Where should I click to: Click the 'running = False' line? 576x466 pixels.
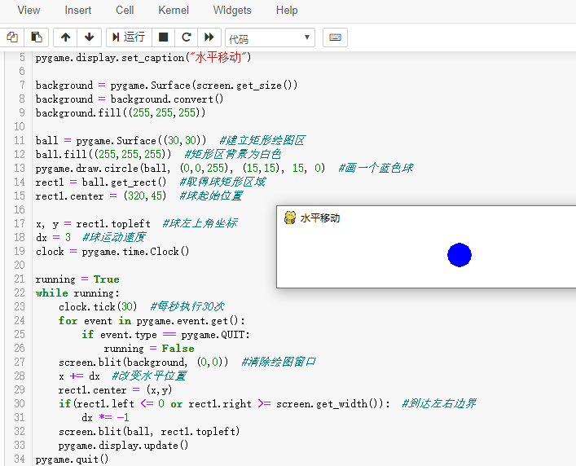(x=149, y=349)
